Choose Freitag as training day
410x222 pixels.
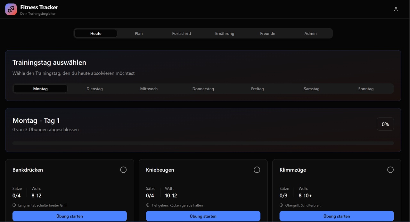pos(257,89)
